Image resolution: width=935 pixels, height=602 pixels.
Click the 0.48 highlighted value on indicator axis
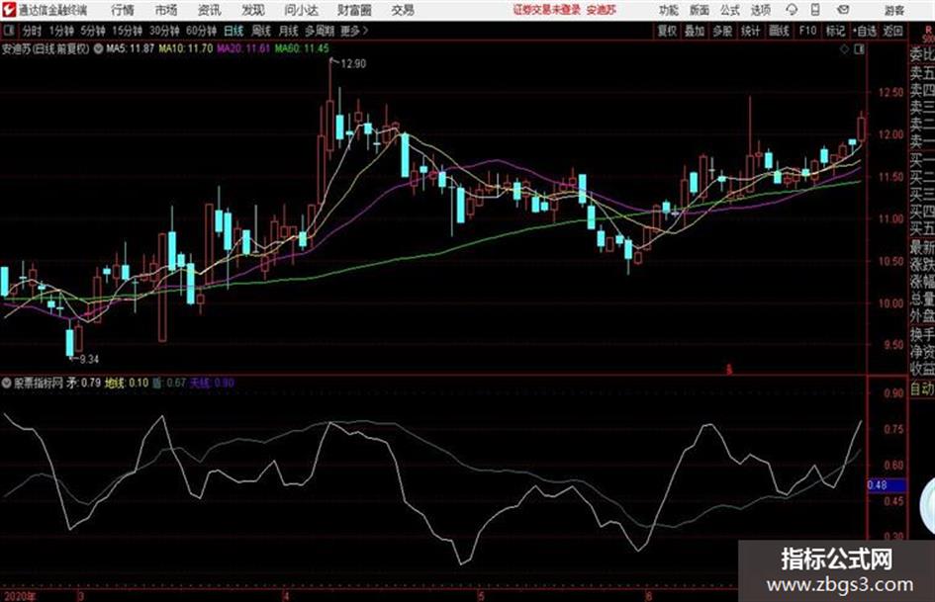tap(887, 485)
